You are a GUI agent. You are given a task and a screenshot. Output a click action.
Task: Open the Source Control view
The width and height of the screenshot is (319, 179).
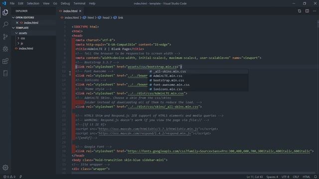tap(5, 37)
